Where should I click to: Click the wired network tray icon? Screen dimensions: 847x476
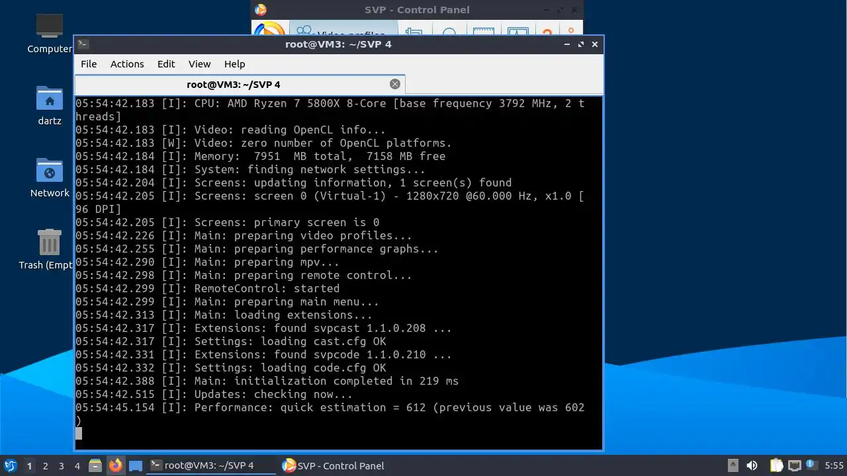[x=795, y=465]
